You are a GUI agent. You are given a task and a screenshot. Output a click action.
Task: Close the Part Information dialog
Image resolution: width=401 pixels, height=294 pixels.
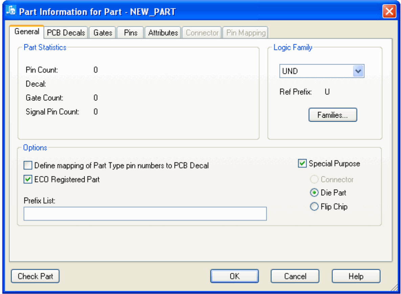click(389, 12)
